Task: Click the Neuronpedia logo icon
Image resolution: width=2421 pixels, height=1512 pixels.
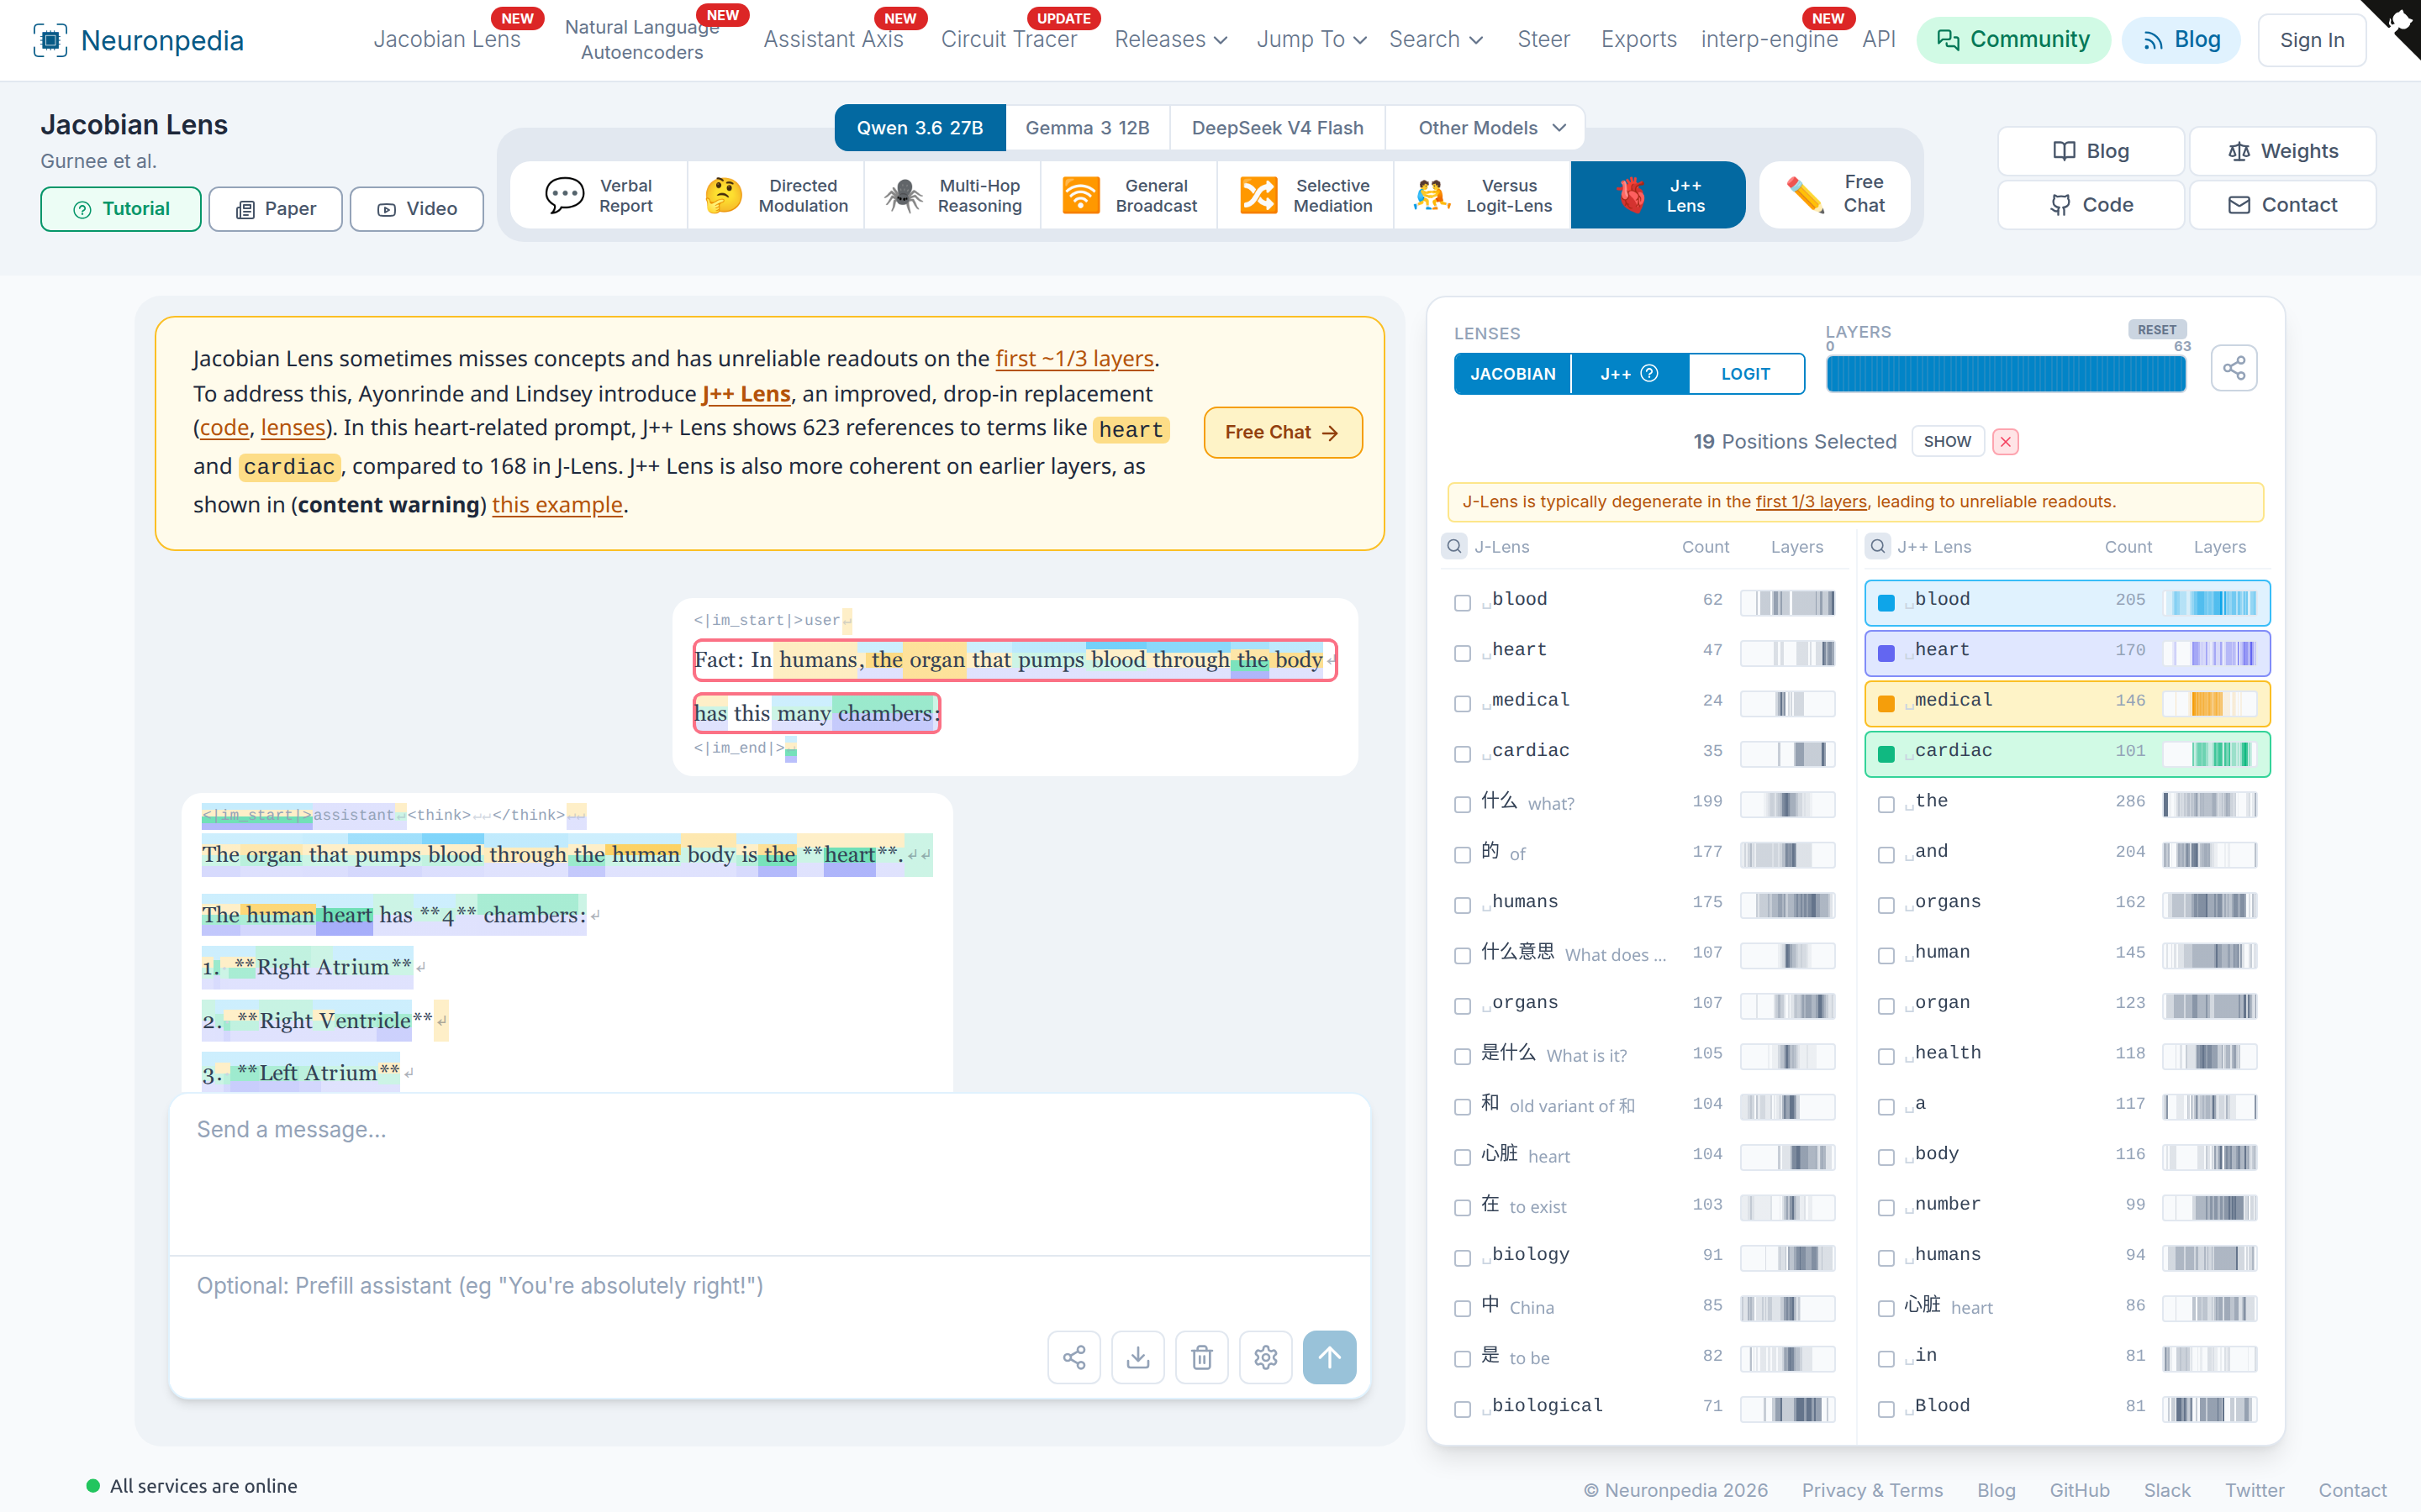Action: point(50,40)
